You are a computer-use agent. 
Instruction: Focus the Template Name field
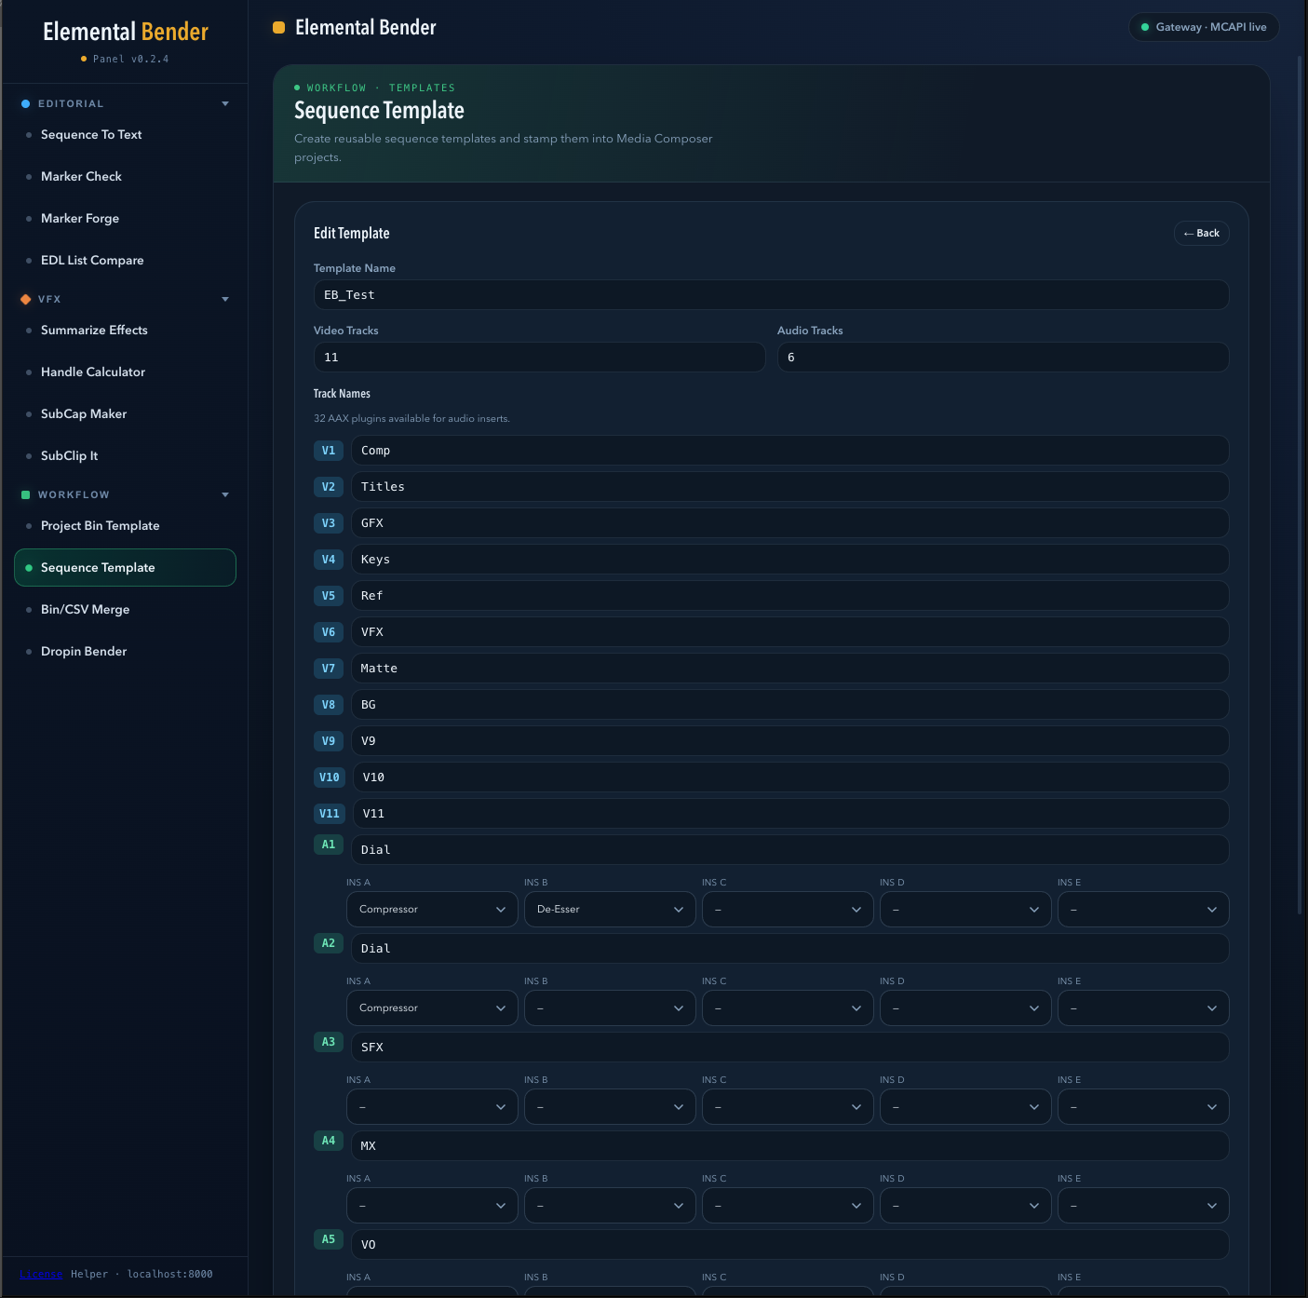(771, 295)
